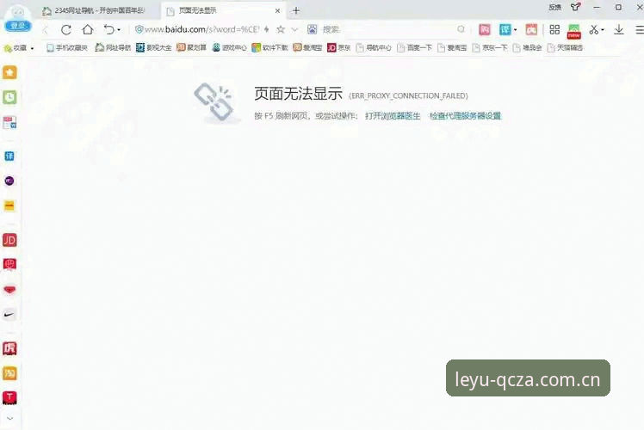Reload the page with refresh icon
The height and width of the screenshot is (430, 644).
click(x=66, y=29)
